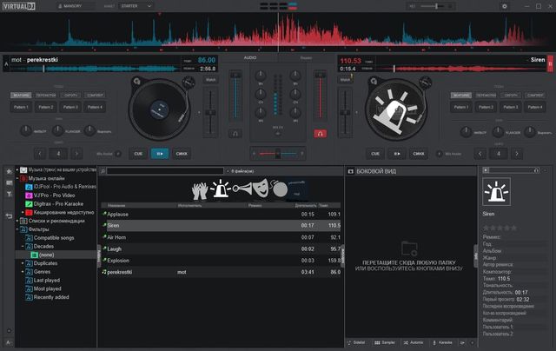Click the headphone cue icon on left channel
The width and height of the screenshot is (556, 351).
(x=234, y=134)
